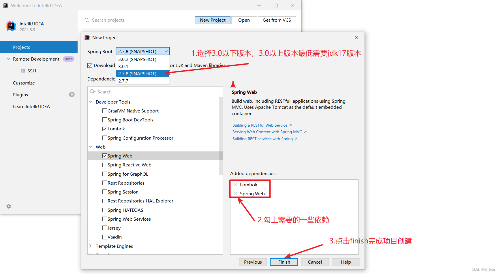Open the Projects section in sidebar
499x274 pixels.
[x=39, y=47]
